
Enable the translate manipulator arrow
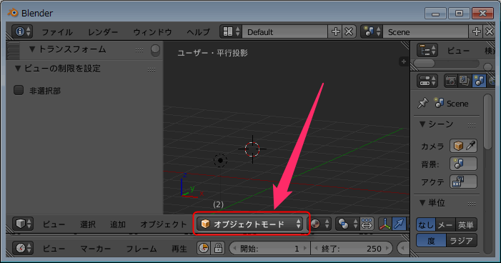400,224
